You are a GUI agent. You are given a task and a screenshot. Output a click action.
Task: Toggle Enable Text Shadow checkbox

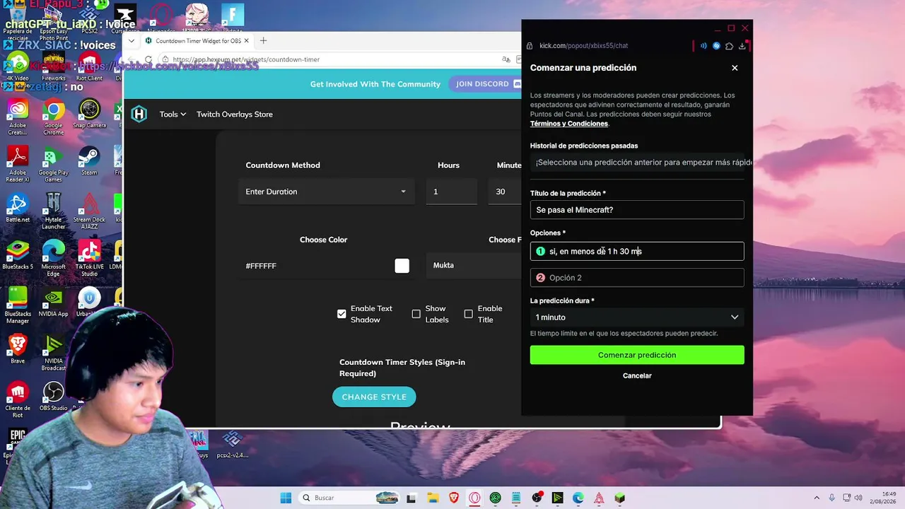click(341, 314)
